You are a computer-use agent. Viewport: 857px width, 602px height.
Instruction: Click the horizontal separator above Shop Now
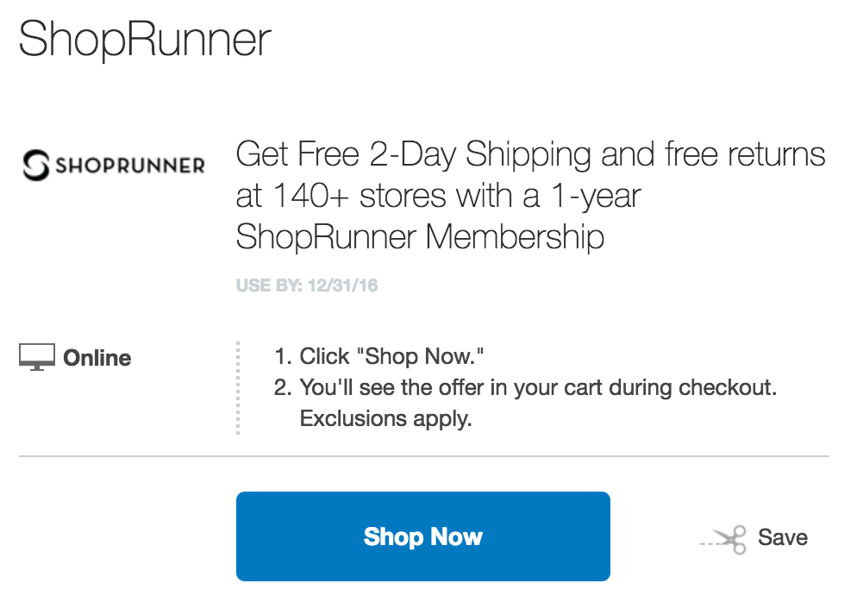pos(424,455)
